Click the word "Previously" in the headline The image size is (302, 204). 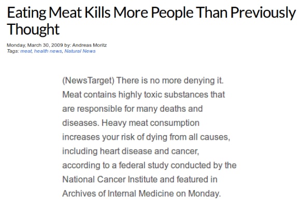coord(263,13)
